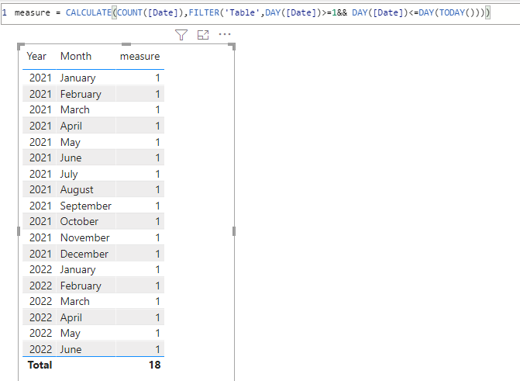Grab the visual's left-middle resize handle
520x381 pixels.
(x=19, y=231)
